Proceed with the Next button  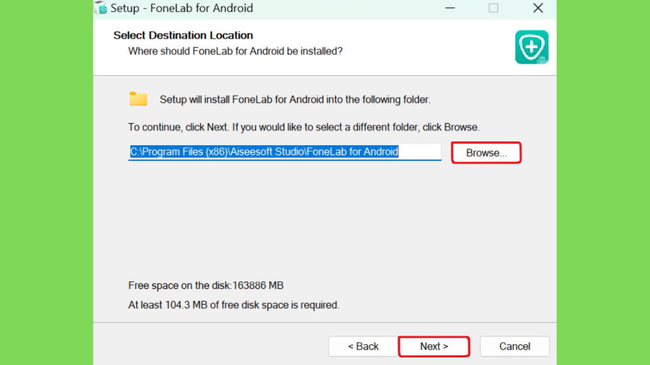point(434,347)
